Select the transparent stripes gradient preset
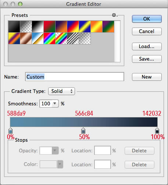 click(x=73, y=38)
